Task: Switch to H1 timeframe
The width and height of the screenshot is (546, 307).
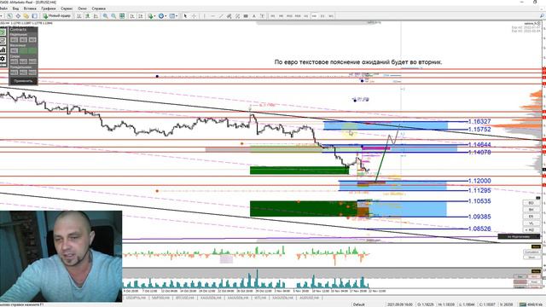Action: (306, 16)
